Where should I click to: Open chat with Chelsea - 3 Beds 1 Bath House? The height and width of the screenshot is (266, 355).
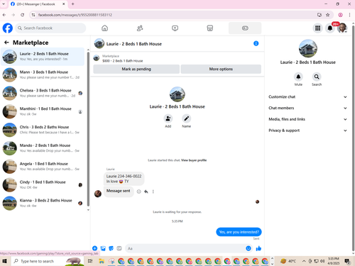click(43, 93)
